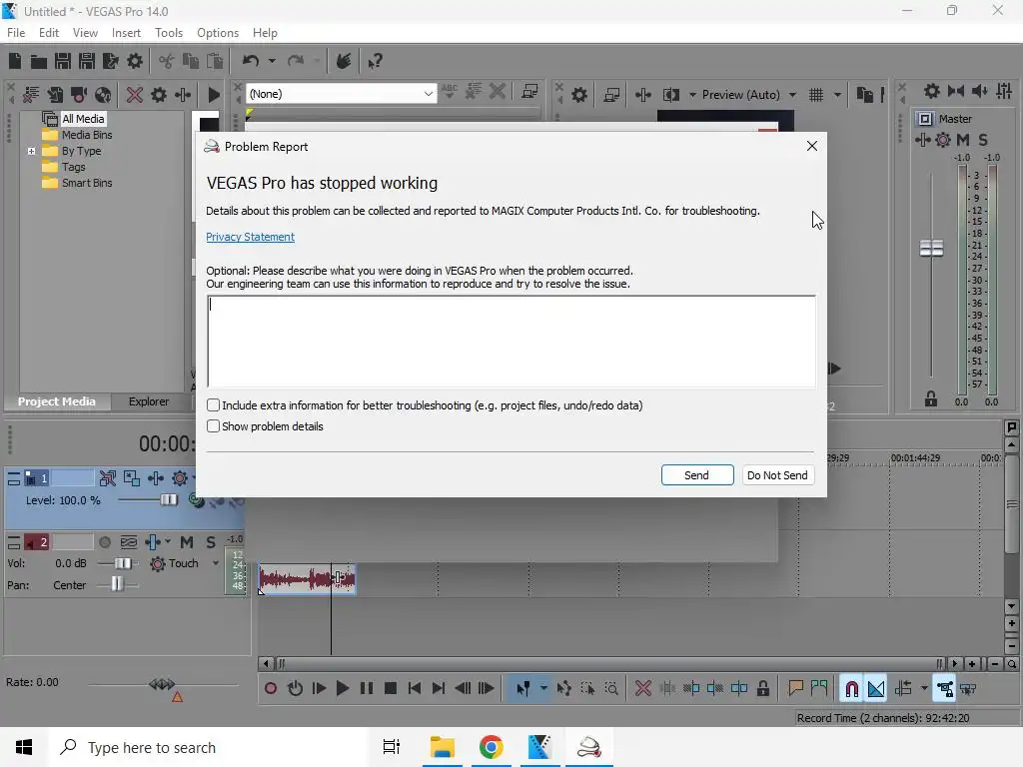
Task: Click Go to Start transport button
Action: pos(415,688)
